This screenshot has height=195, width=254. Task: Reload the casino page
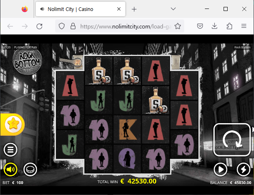tap(39, 26)
